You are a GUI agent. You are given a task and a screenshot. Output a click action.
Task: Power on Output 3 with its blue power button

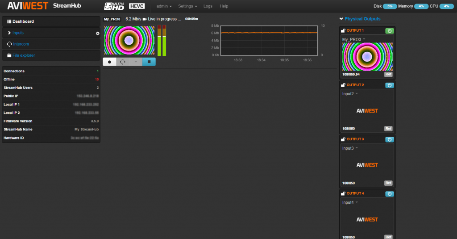coord(389,139)
